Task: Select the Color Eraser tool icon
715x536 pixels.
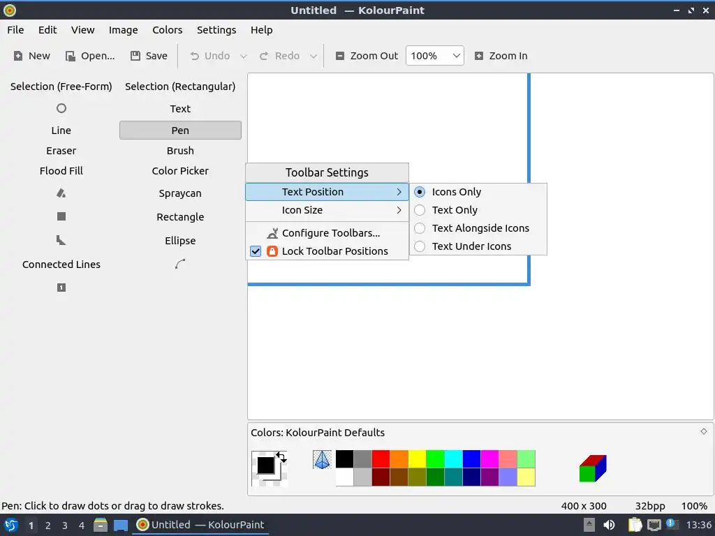Action: (61, 193)
